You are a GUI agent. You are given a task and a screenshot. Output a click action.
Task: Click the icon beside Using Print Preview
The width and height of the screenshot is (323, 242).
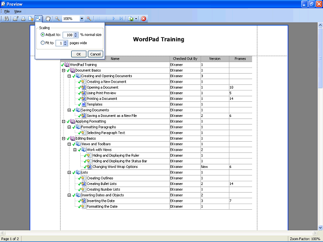[x=83, y=93]
